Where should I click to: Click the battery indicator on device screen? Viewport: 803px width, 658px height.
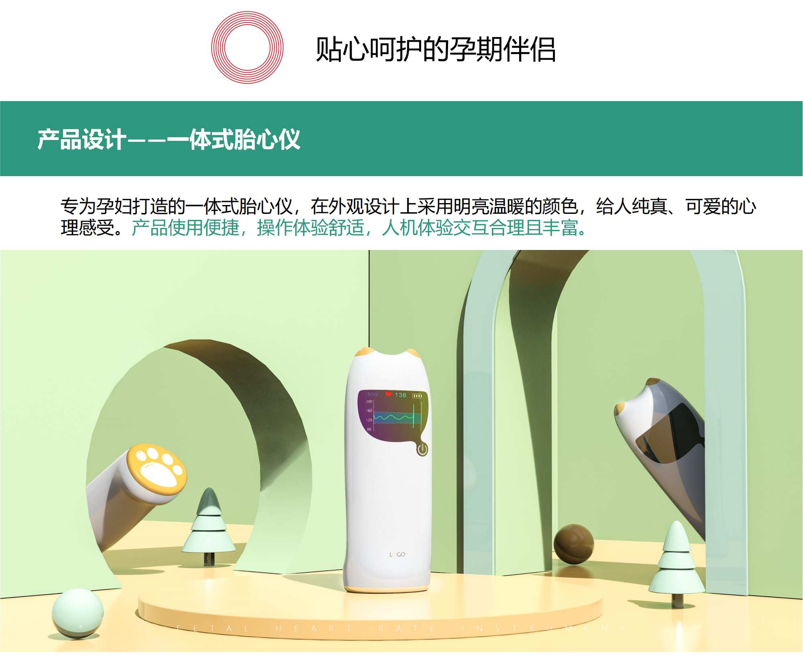click(x=417, y=396)
